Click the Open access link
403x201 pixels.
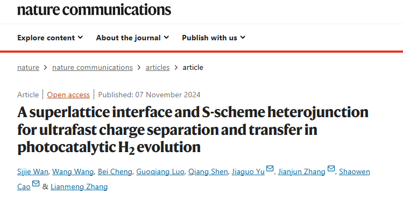(68, 95)
